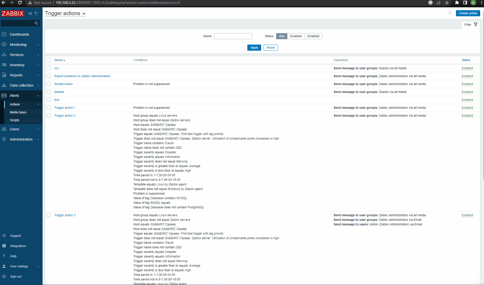Collapse the sidebar using double-chevron icon
The height and width of the screenshot is (285, 484).
[x=30, y=13]
